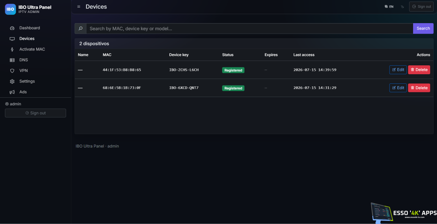Viewport: 437px width, 224px height.
Task: Click the purple Search button
Action: click(423, 29)
